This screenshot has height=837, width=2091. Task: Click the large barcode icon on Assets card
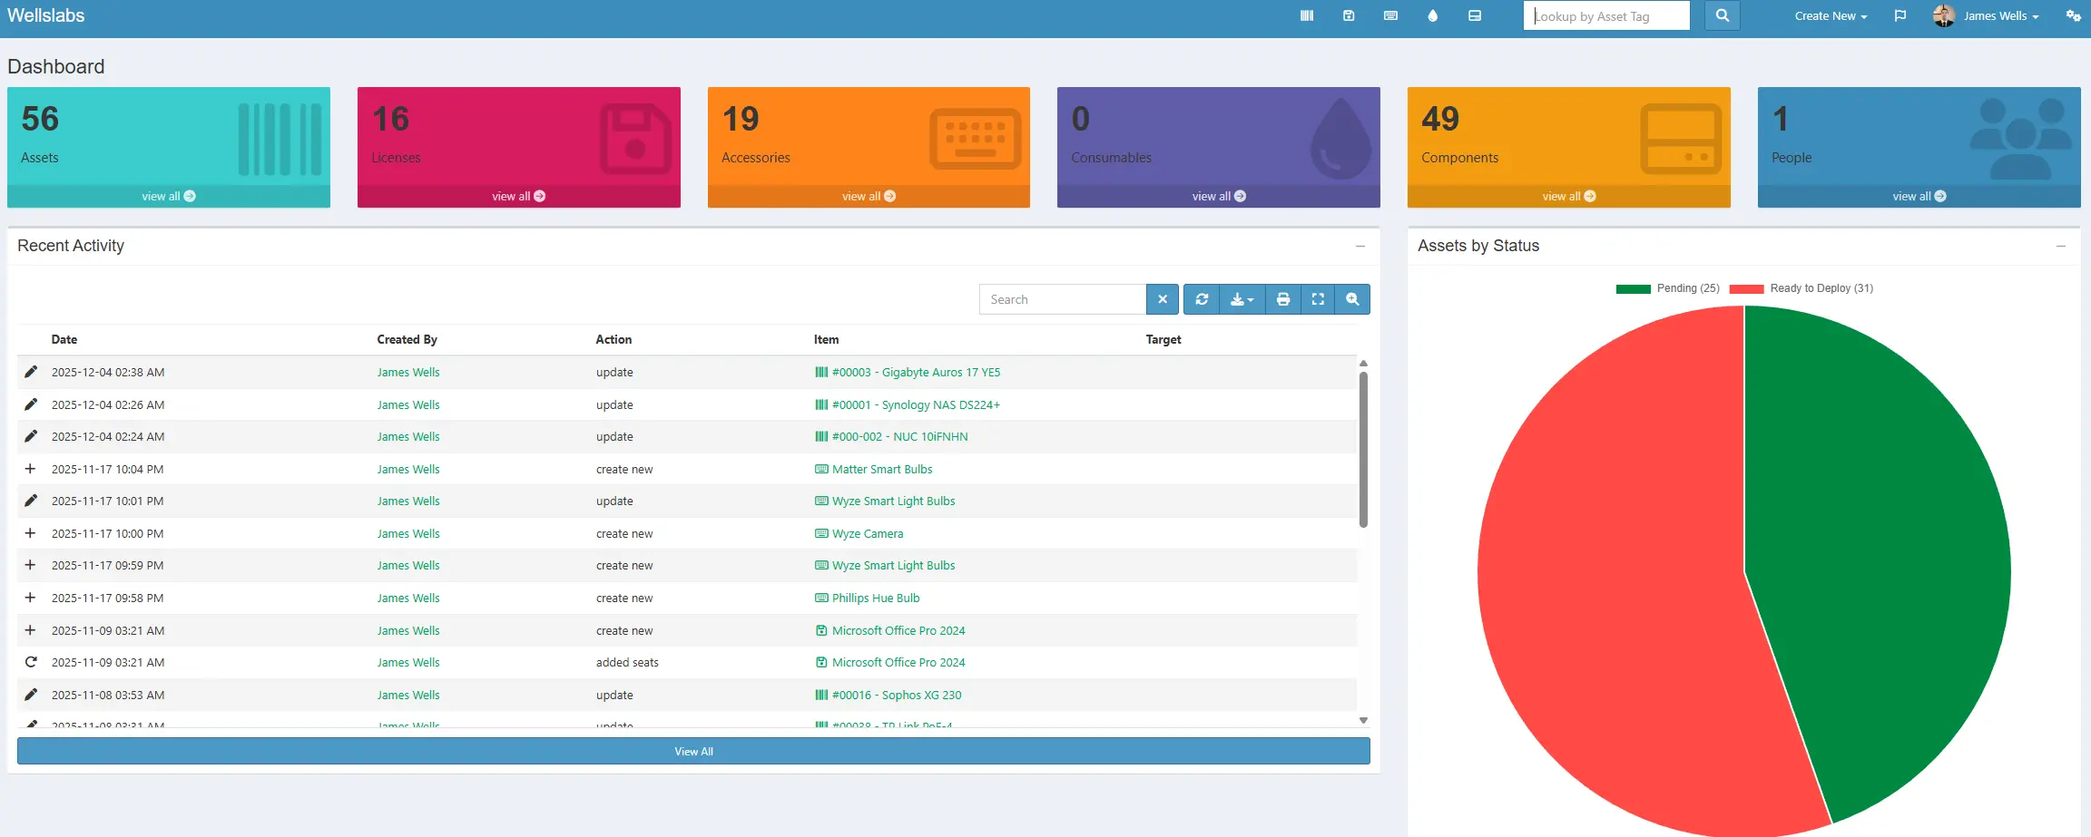tap(280, 140)
